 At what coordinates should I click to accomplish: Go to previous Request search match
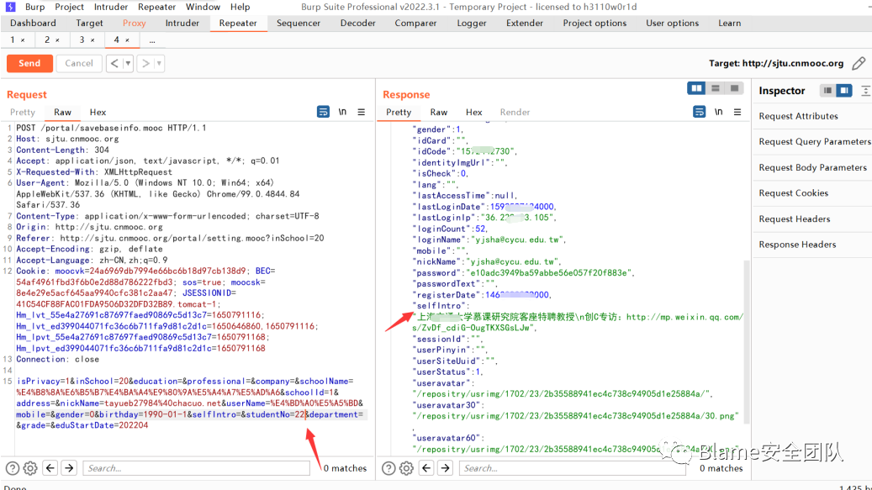(50, 468)
